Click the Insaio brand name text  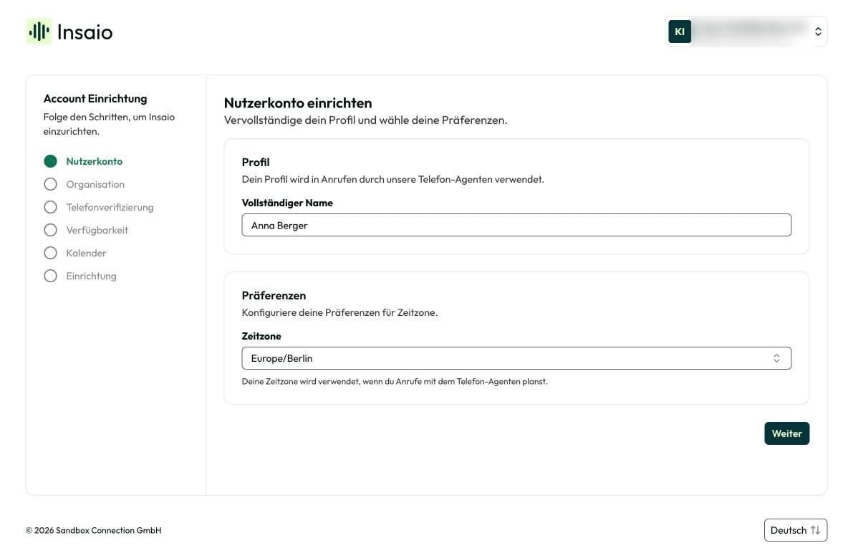[x=85, y=32]
